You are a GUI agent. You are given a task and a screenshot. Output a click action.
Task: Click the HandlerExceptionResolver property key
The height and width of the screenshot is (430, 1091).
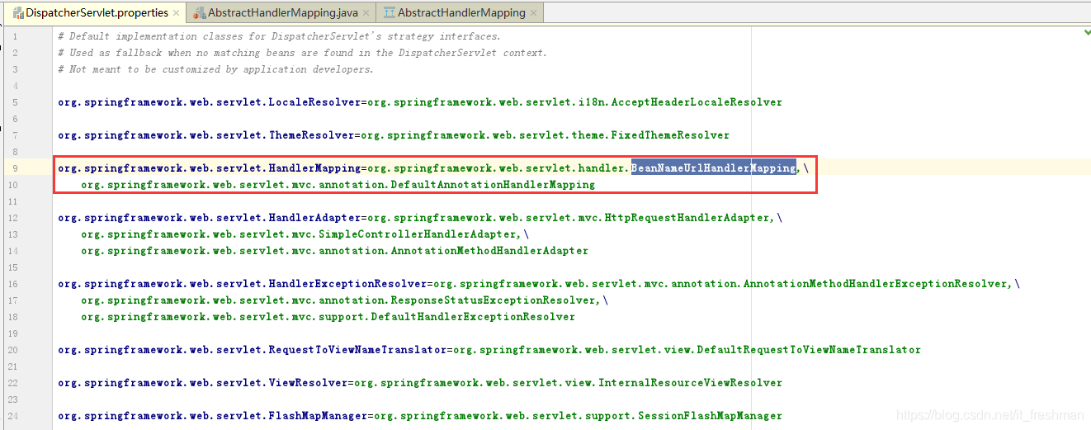[x=243, y=283]
